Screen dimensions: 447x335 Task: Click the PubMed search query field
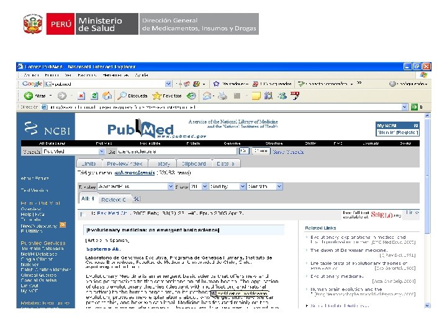[x=177, y=151]
